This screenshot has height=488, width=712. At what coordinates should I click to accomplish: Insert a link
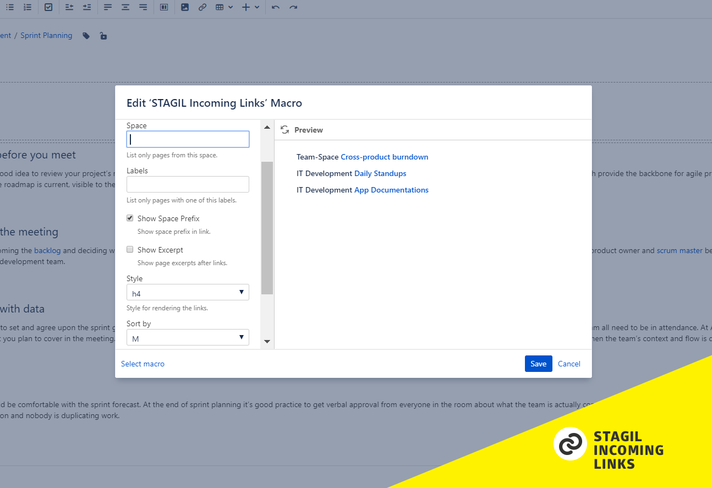(202, 7)
